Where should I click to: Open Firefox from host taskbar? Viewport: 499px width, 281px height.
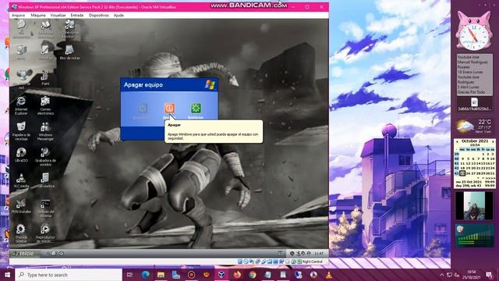coord(237,275)
